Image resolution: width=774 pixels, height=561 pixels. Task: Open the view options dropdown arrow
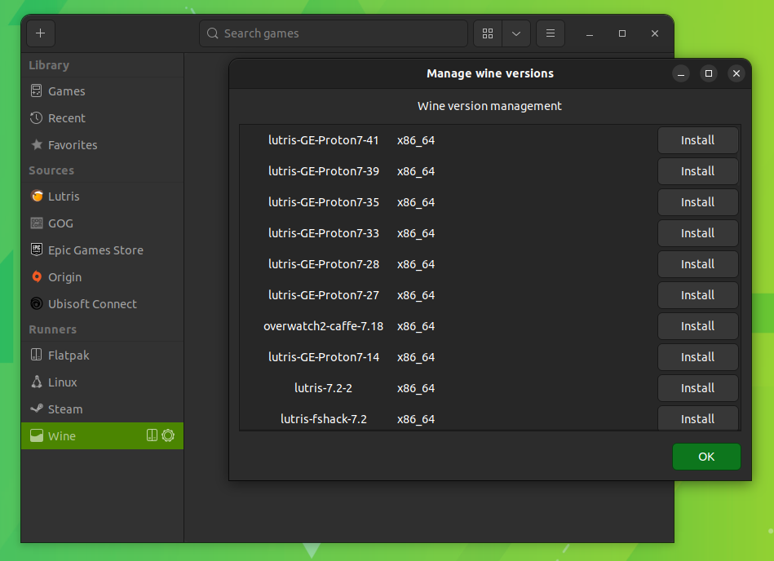pos(516,33)
